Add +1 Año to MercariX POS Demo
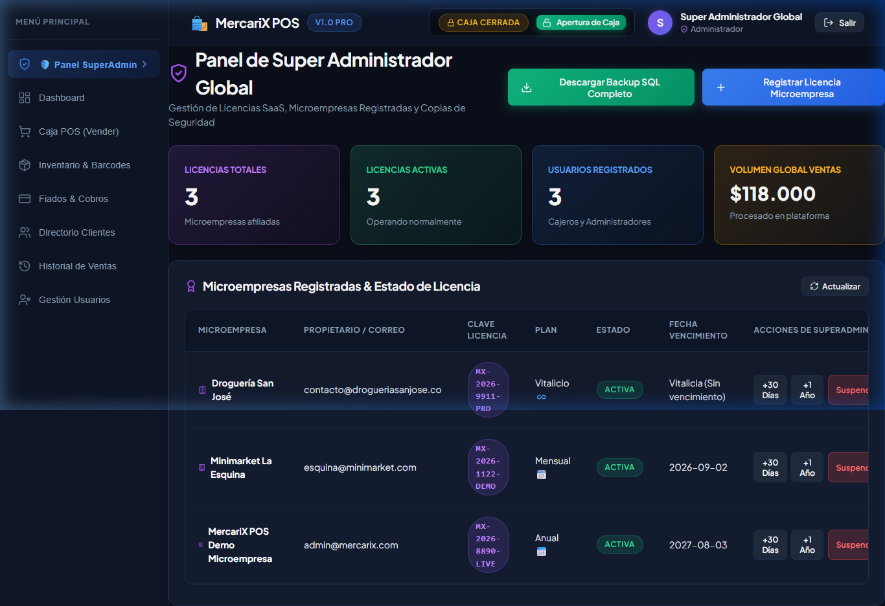 [807, 544]
